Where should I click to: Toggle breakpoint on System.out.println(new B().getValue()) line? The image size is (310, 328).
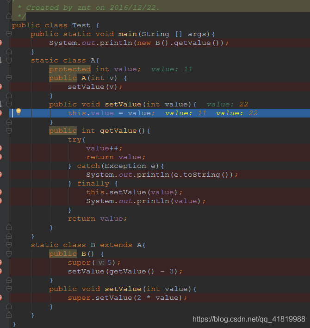1,43
